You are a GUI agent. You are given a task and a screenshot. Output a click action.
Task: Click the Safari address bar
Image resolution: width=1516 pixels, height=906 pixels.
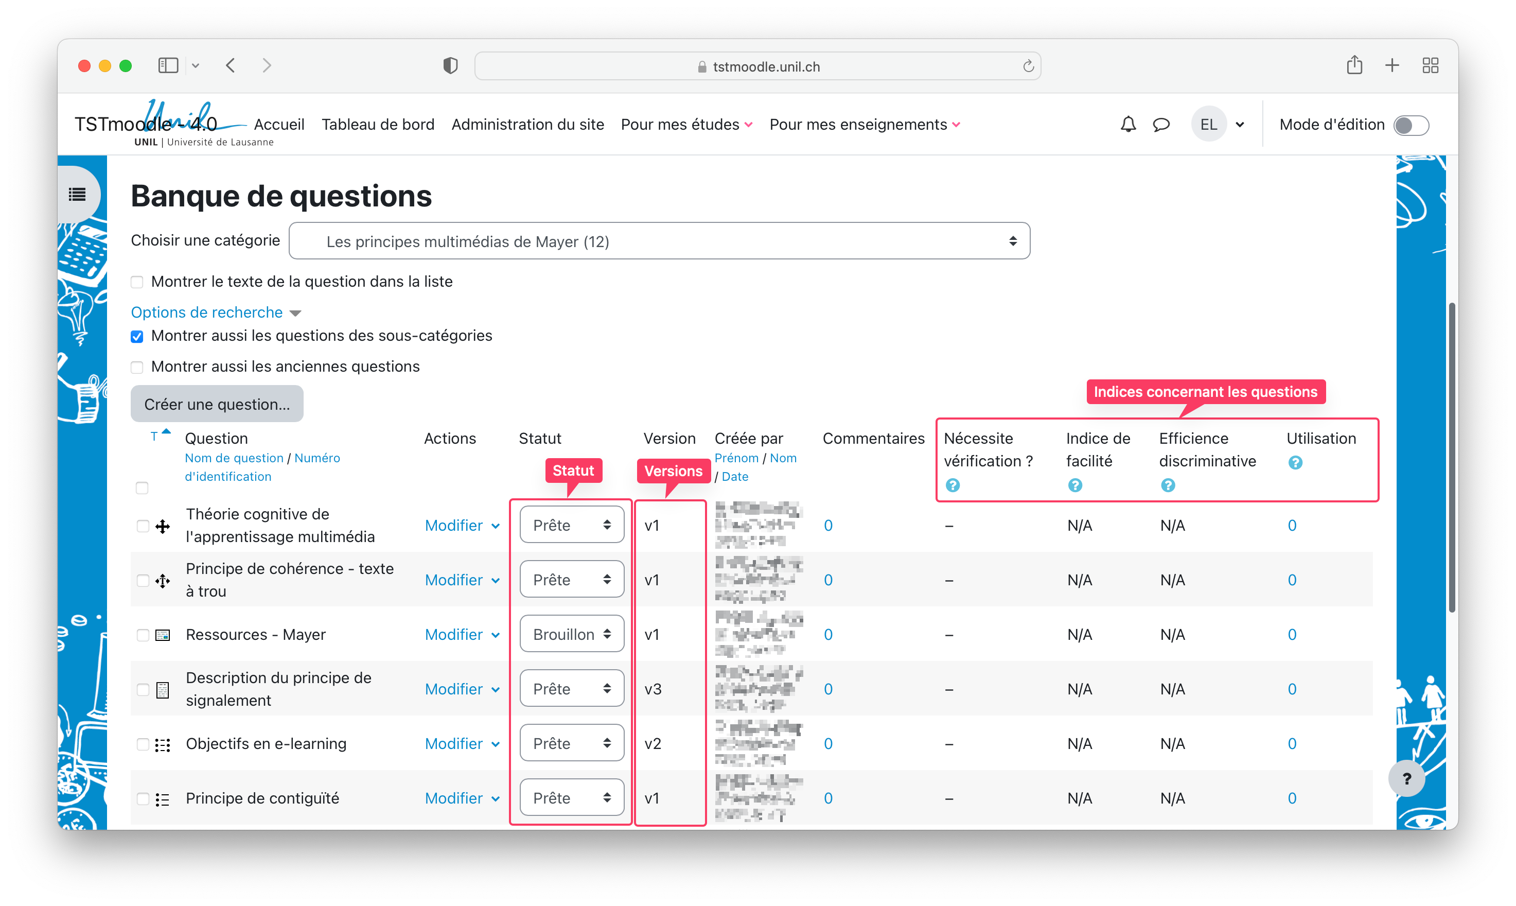757,66
